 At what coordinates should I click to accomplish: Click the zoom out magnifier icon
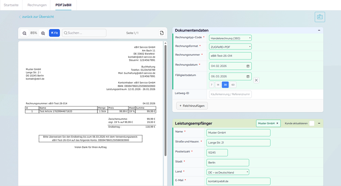25,33
